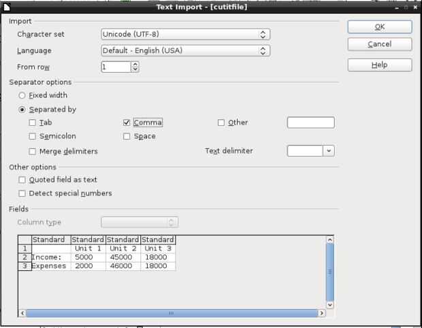Close the Text Import dialog window
422x328 pixels.
point(415,7)
